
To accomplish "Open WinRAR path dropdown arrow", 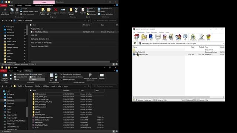I will (x=223, y=44).
